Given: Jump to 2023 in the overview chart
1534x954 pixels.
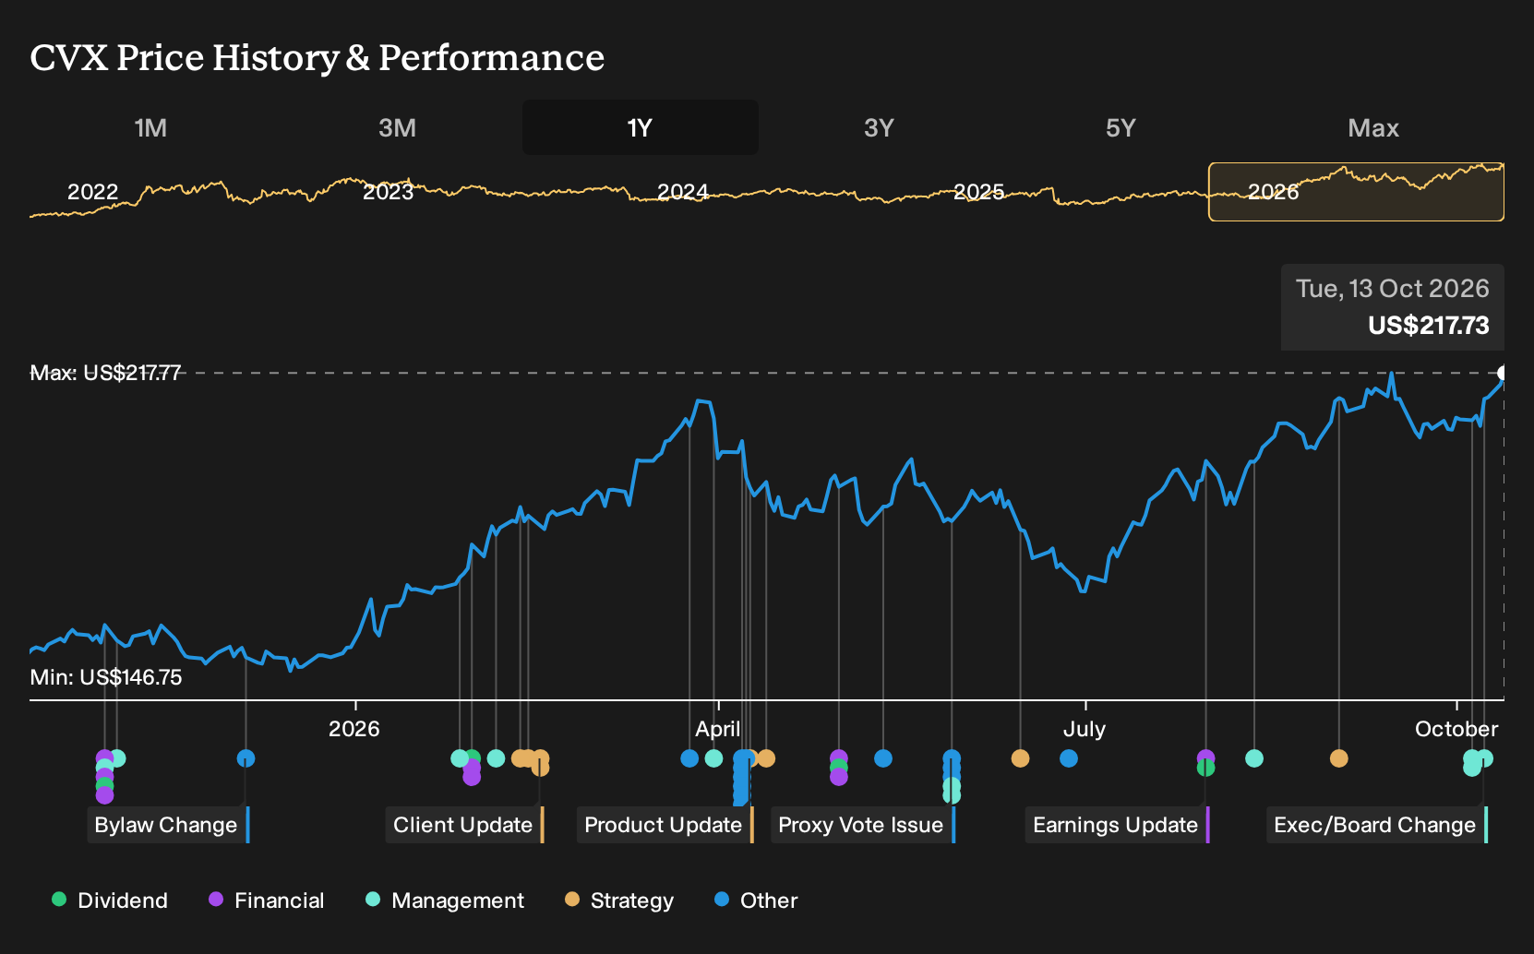Looking at the screenshot, I should click(389, 192).
